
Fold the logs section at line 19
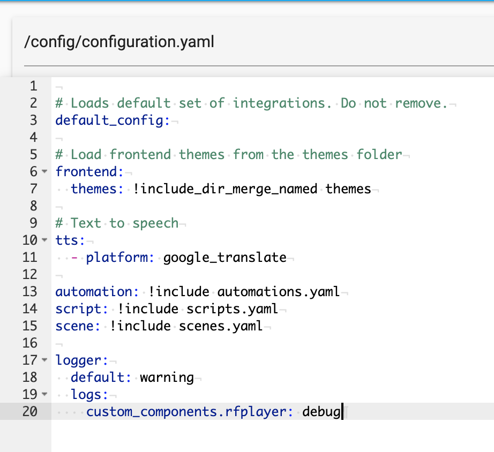44,394
